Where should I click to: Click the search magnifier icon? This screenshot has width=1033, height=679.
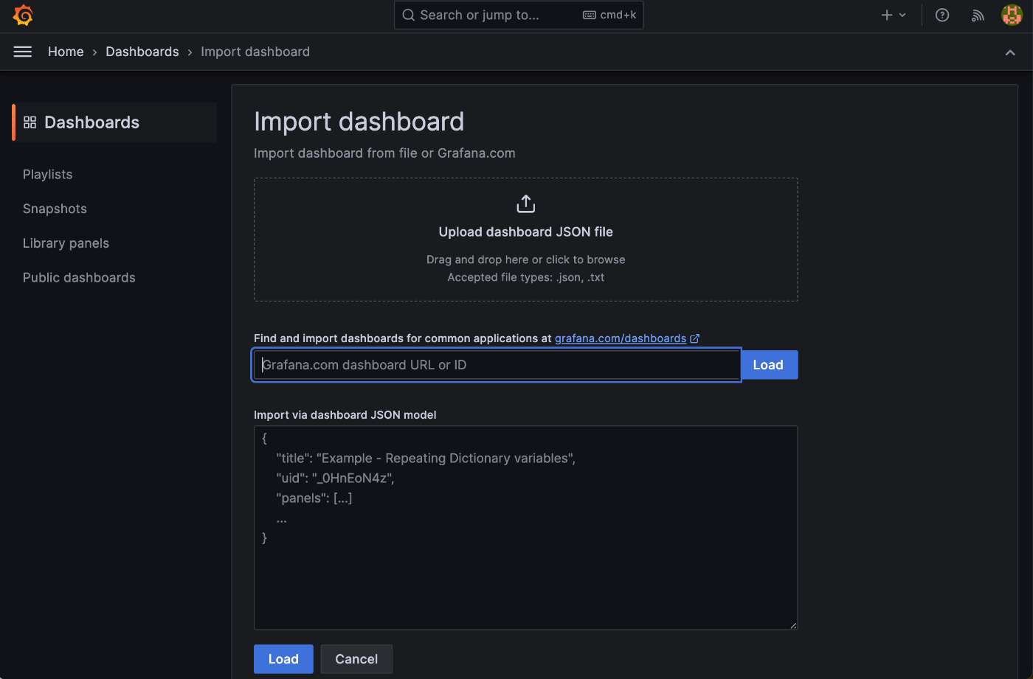coord(409,15)
